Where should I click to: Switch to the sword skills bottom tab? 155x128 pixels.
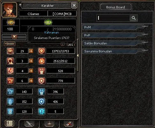(29, 124)
